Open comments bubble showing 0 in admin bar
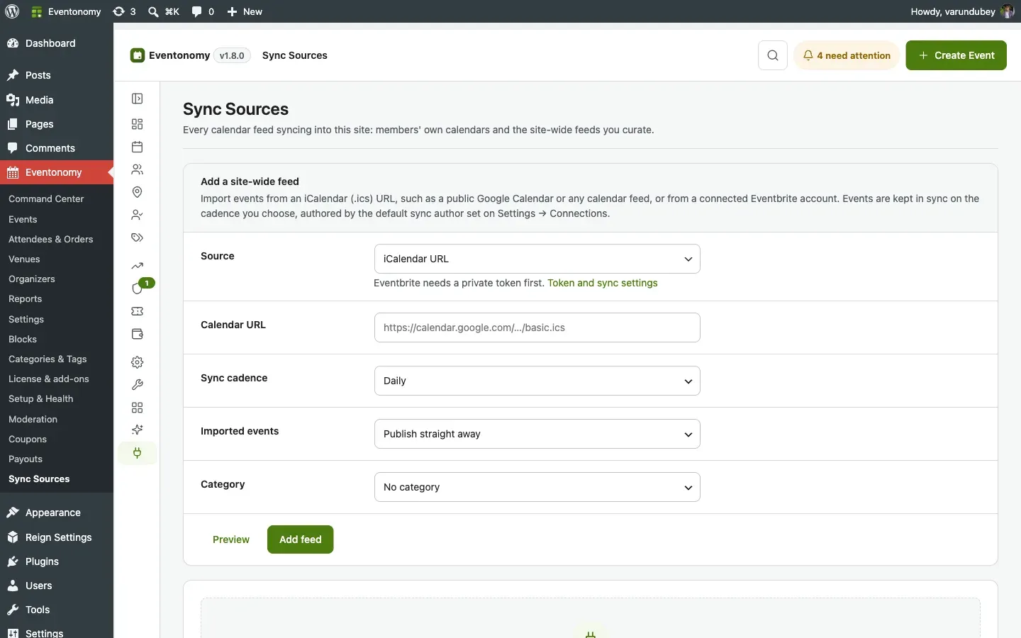 (203, 11)
